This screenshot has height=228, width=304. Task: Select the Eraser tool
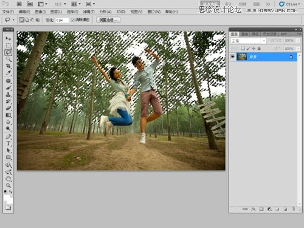(8, 108)
